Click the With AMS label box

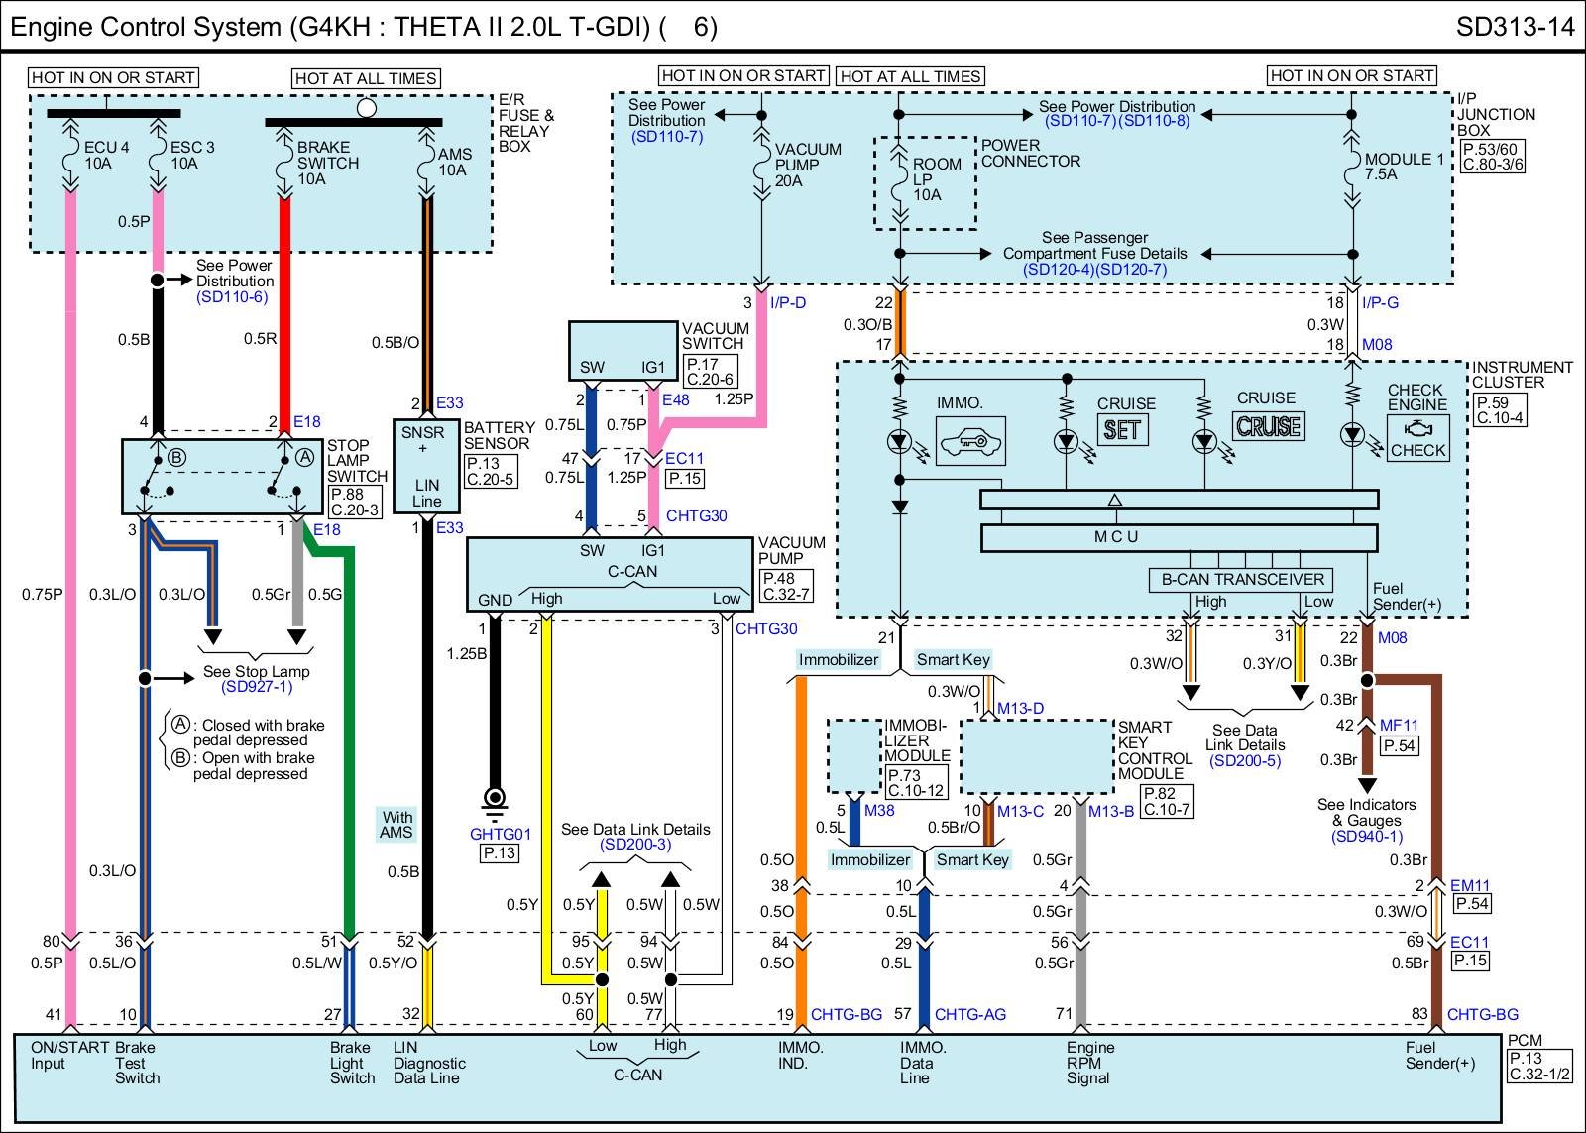click(x=396, y=825)
